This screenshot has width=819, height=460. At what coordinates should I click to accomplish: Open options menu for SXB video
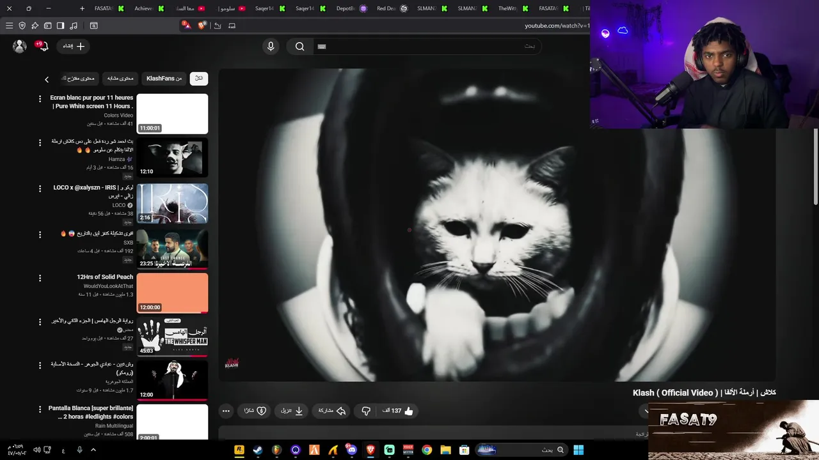coord(40,234)
